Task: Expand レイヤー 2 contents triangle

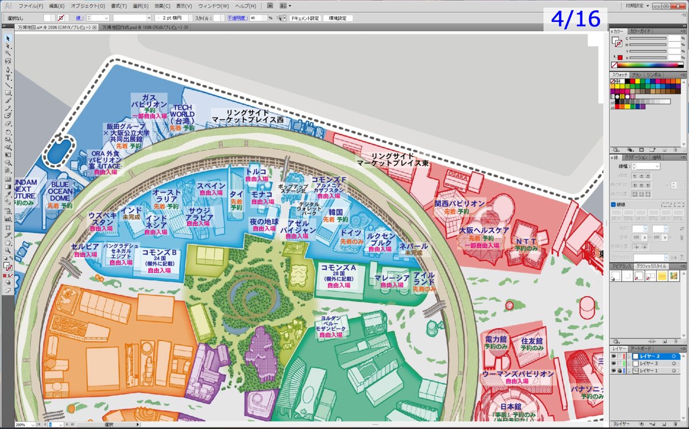Action: click(x=629, y=356)
